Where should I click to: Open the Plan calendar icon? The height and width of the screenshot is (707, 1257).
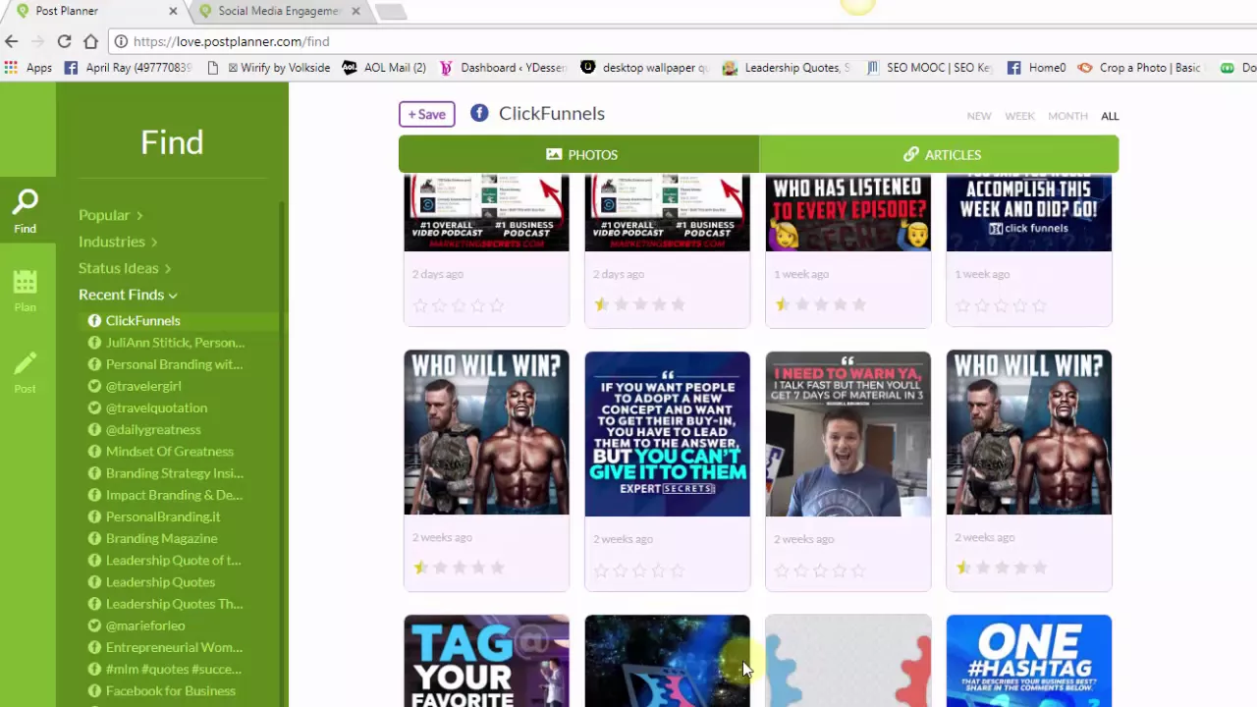pyautogui.click(x=26, y=283)
